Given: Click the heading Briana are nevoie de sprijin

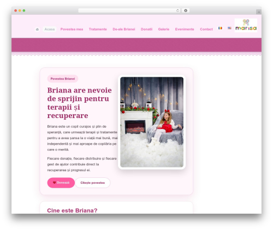Looking at the screenshot, I should [80, 103].
